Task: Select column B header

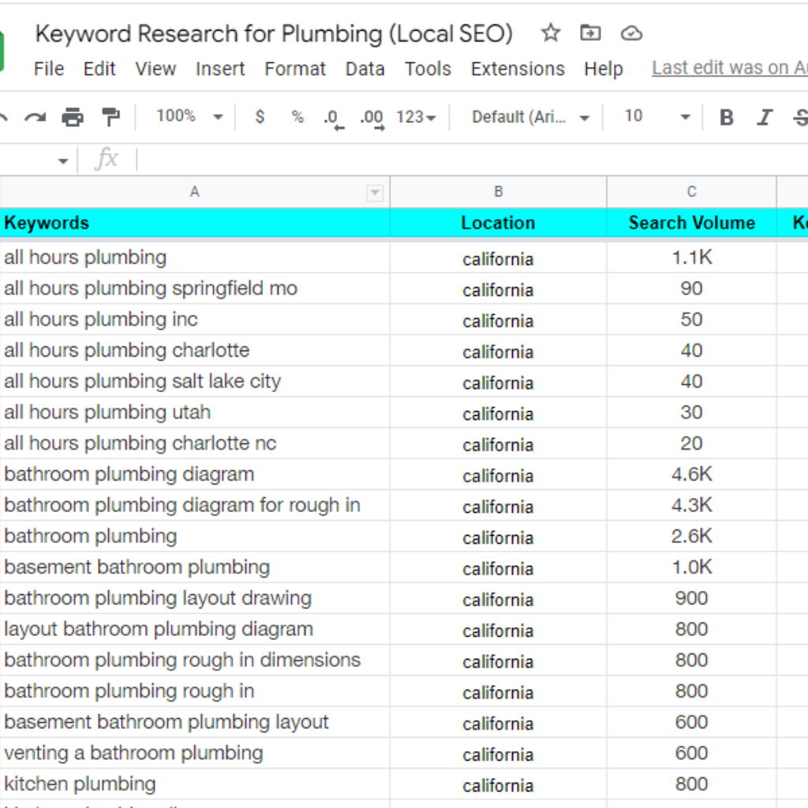Action: pyautogui.click(x=499, y=193)
